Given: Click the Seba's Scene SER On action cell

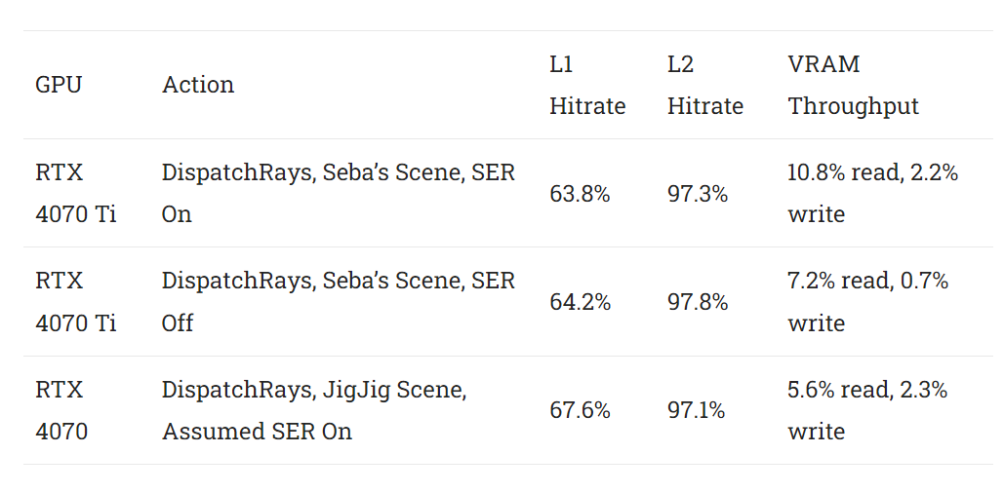Looking at the screenshot, I should (x=338, y=193).
